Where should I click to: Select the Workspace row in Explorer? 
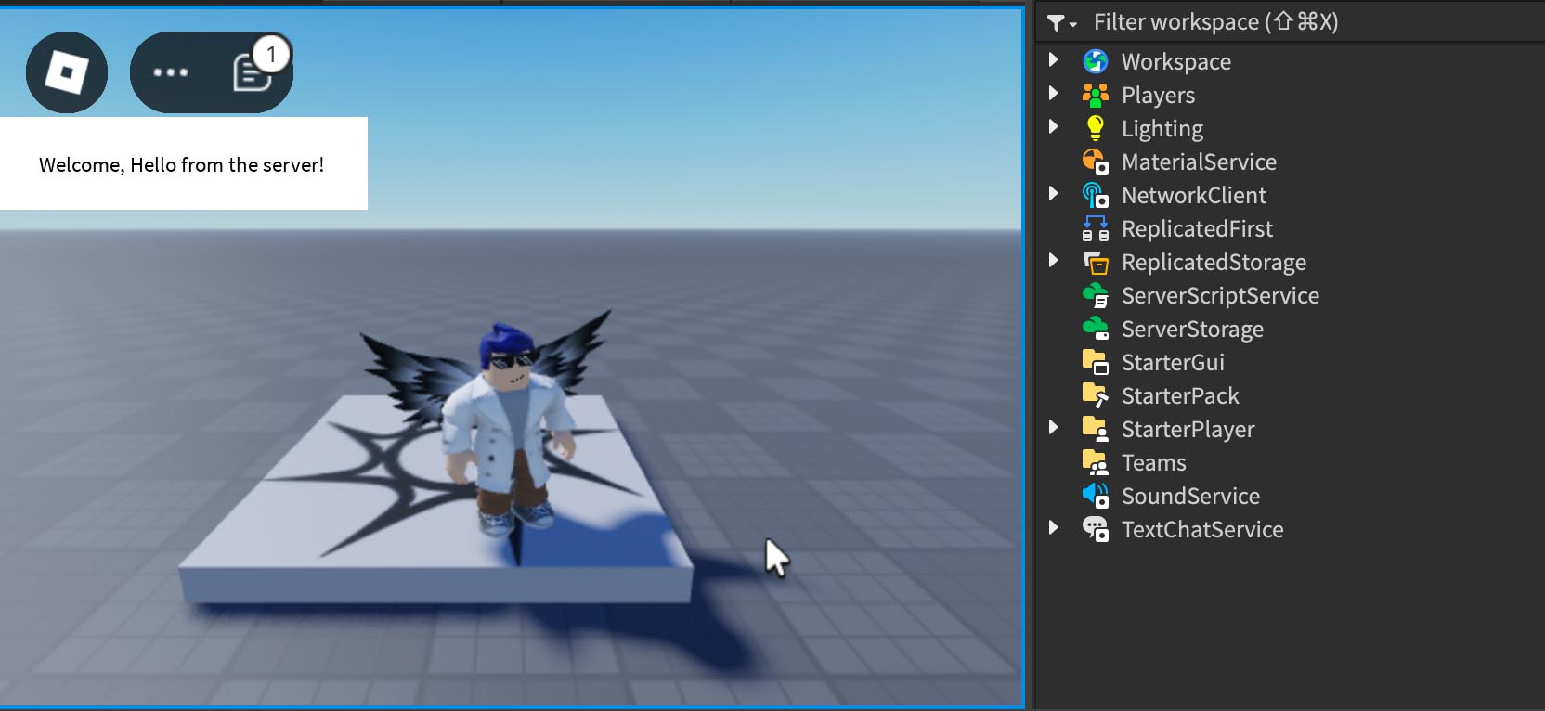(1290, 61)
